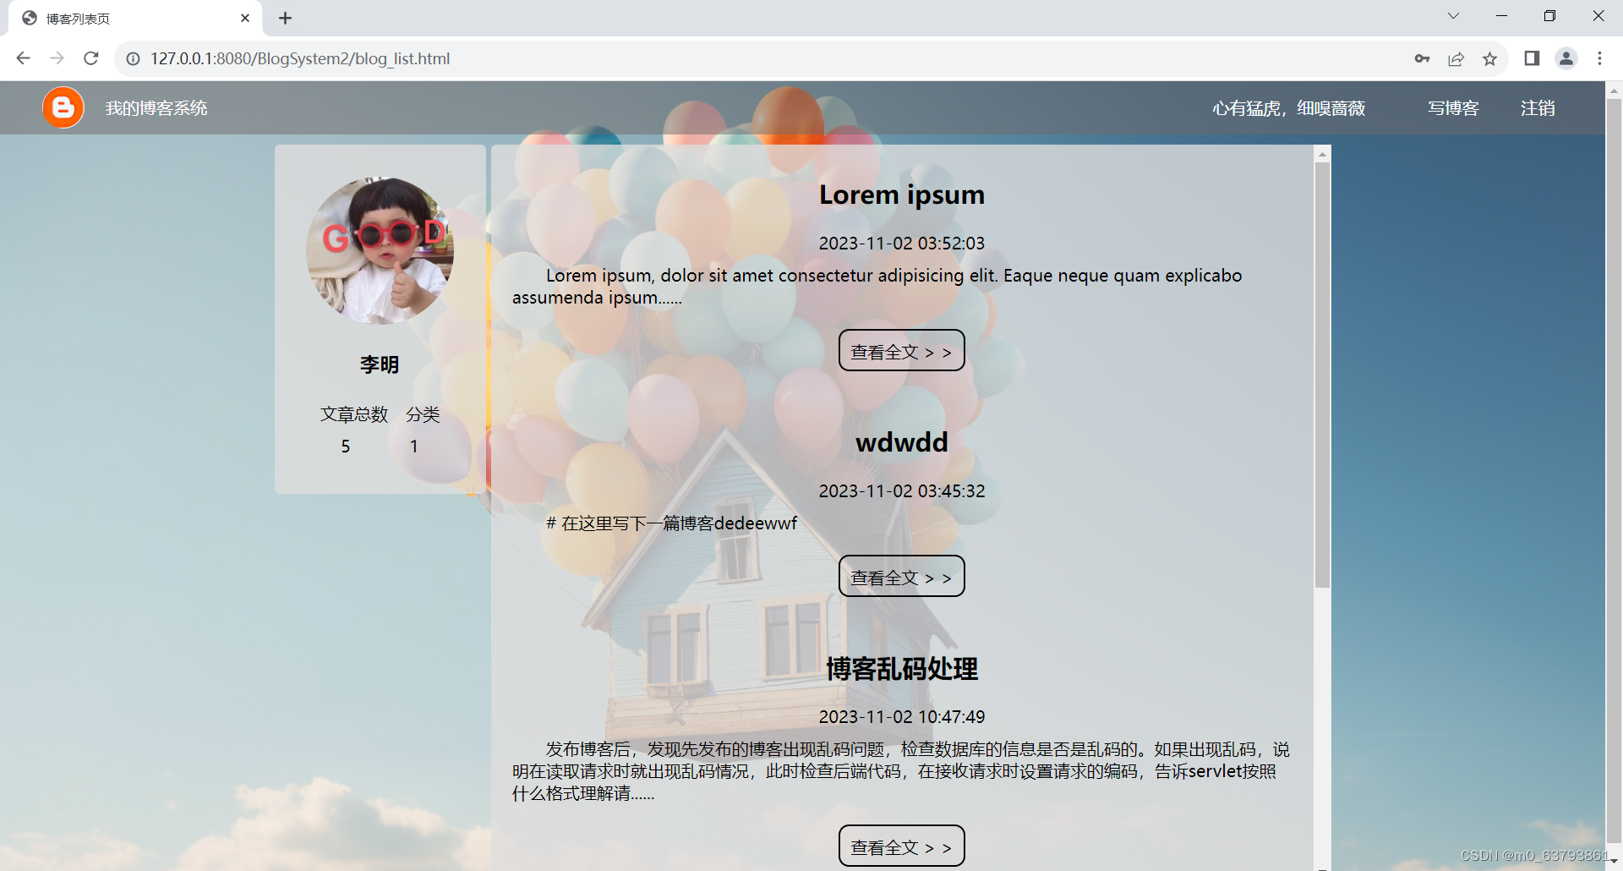Click article count value 5
Image resolution: width=1623 pixels, height=871 pixels.
point(345,446)
